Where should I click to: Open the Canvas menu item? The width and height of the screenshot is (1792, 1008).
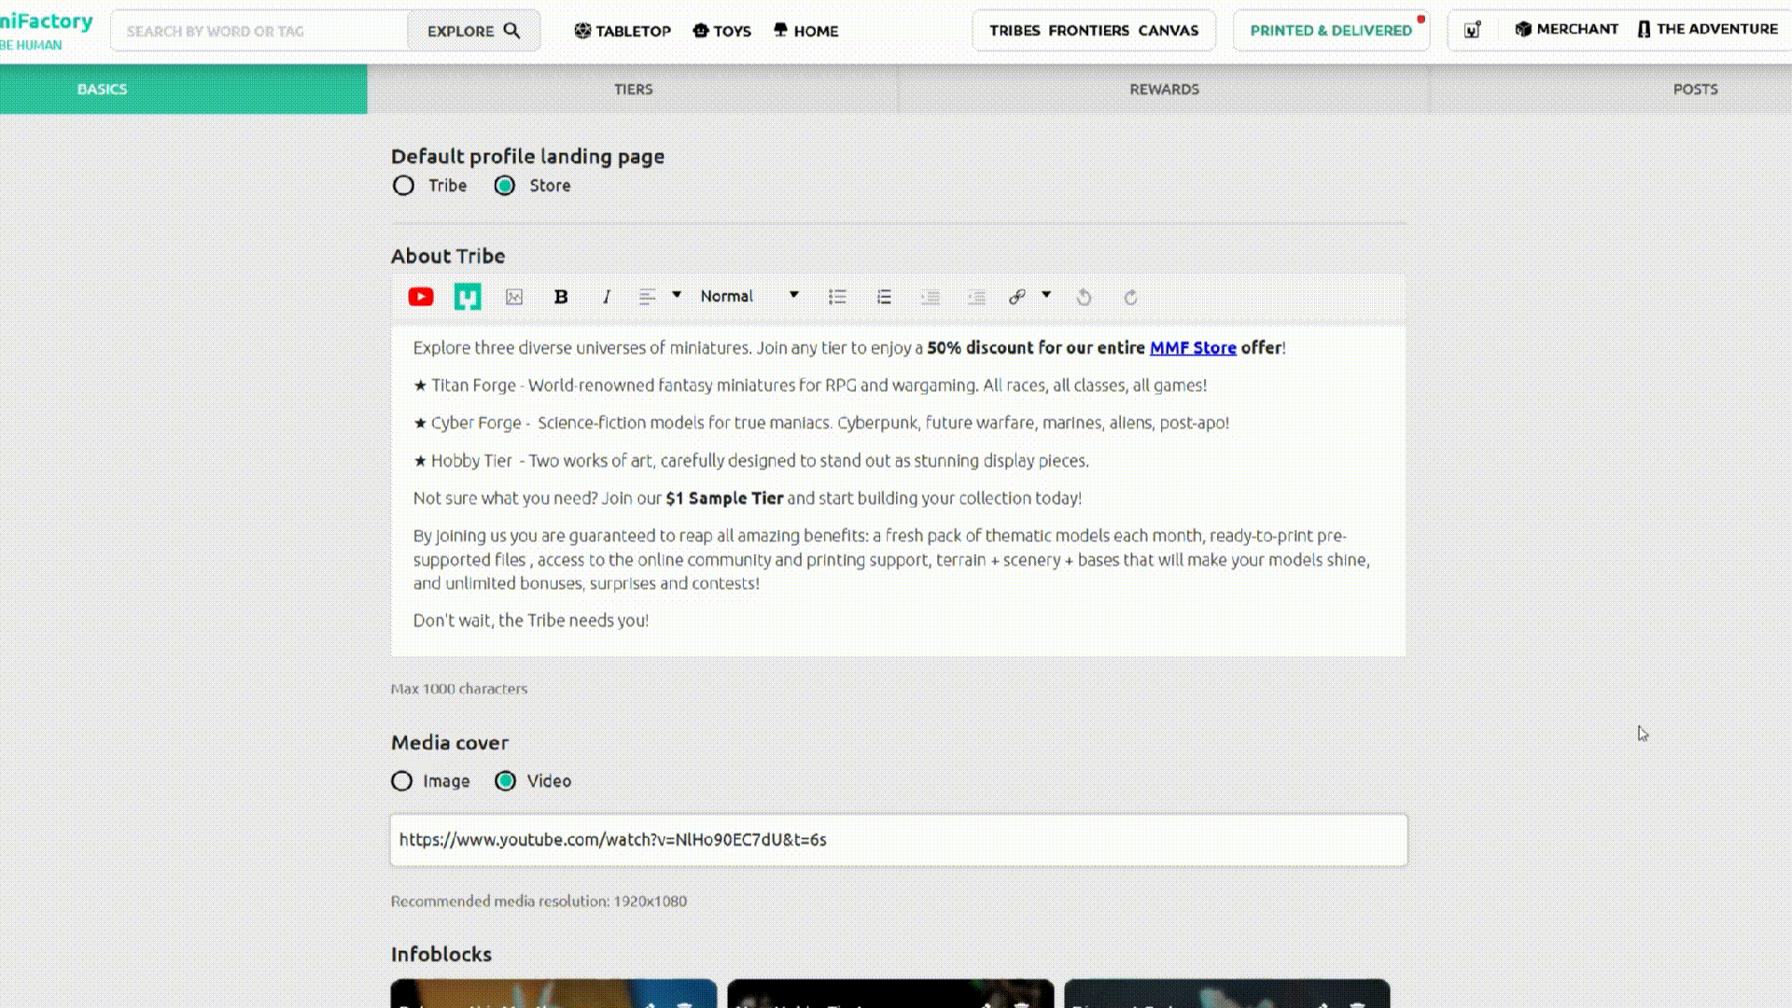click(1168, 31)
